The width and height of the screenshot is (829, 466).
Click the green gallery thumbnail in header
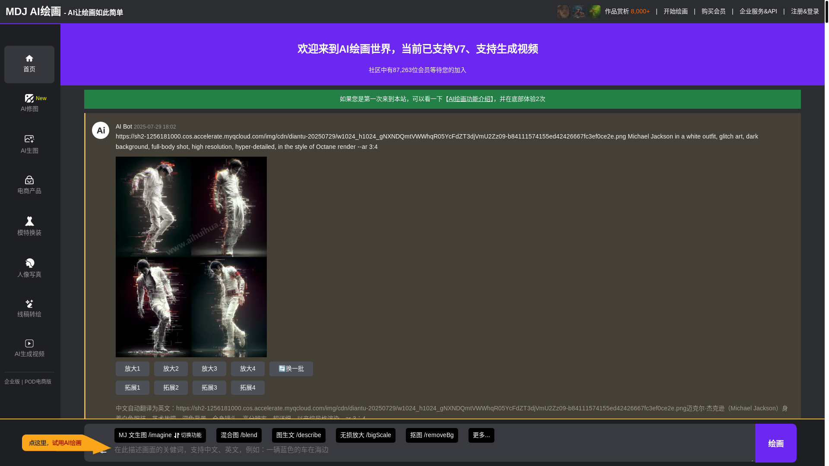(x=595, y=12)
